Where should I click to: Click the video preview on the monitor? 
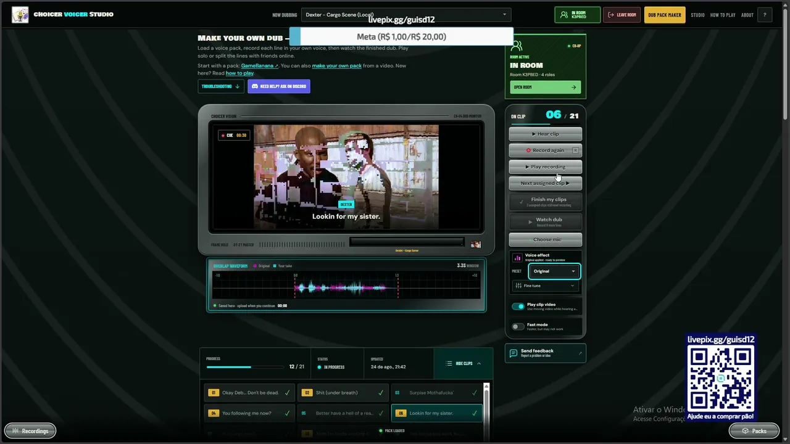(x=346, y=177)
